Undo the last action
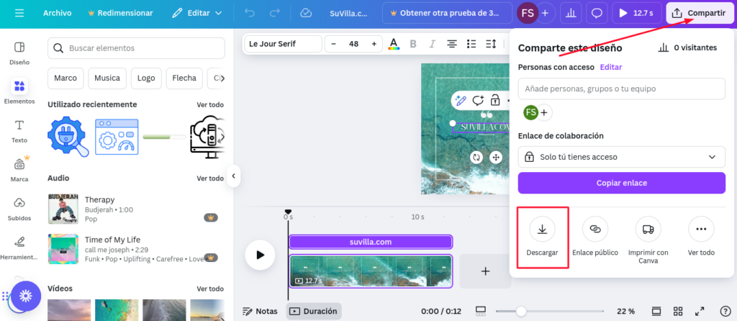This screenshot has height=321, width=737. tap(250, 13)
